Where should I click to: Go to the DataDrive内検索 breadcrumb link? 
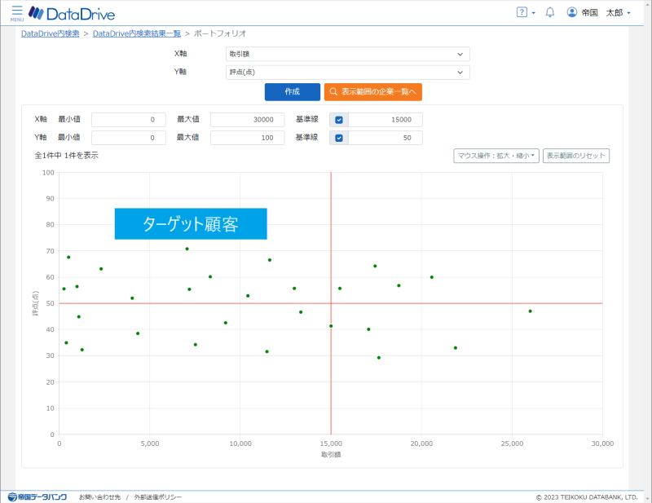pos(51,33)
